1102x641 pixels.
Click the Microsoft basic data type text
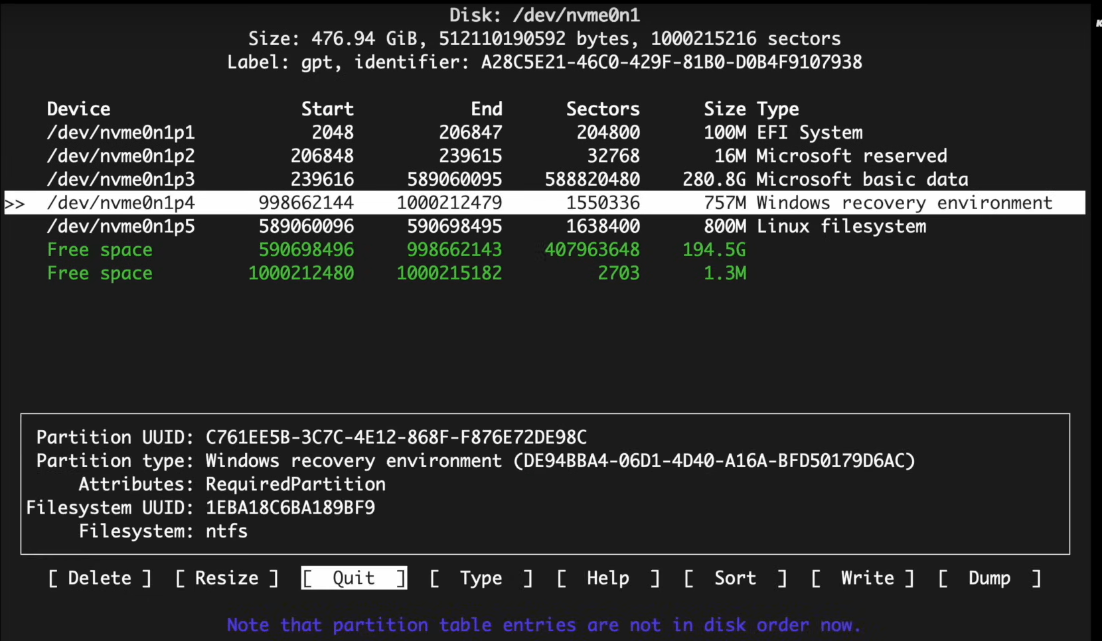pyautogui.click(x=862, y=179)
